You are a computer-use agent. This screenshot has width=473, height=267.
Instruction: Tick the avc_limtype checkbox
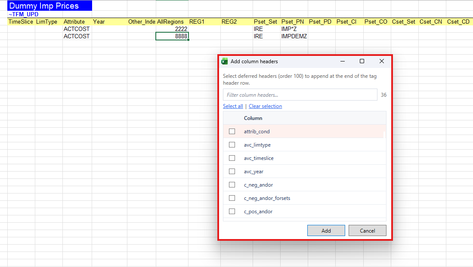coord(232,144)
